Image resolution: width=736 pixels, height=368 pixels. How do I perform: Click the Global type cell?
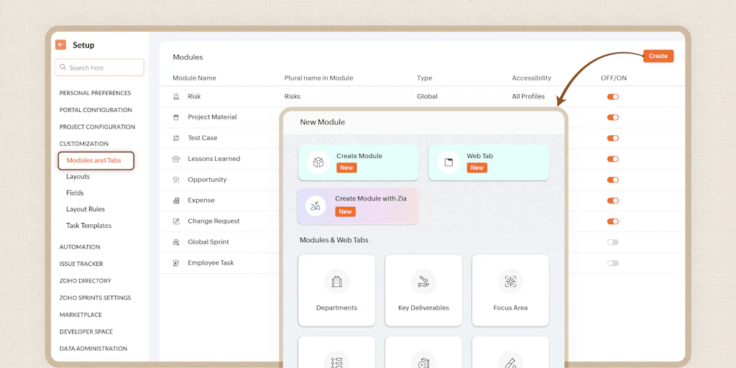(x=427, y=97)
